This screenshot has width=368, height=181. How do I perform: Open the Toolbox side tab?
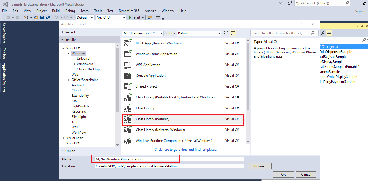4,54
